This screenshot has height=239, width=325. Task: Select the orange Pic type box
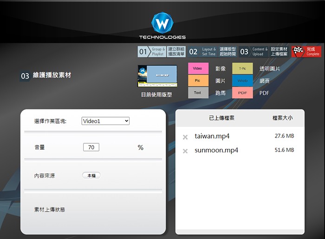tap(198, 80)
